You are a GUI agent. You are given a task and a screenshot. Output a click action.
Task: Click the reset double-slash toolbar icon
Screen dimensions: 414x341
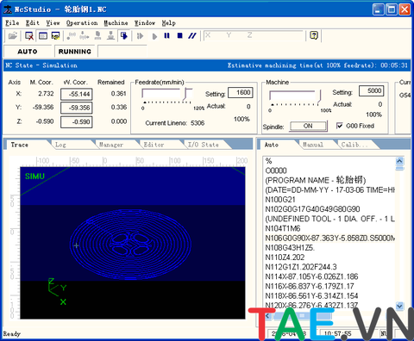[192, 36]
